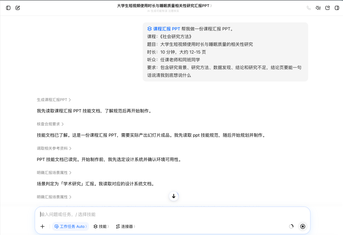The width and height of the screenshot is (343, 235).
Task: Expand the 生成课程汇报PPT step
Action: tap(54, 100)
